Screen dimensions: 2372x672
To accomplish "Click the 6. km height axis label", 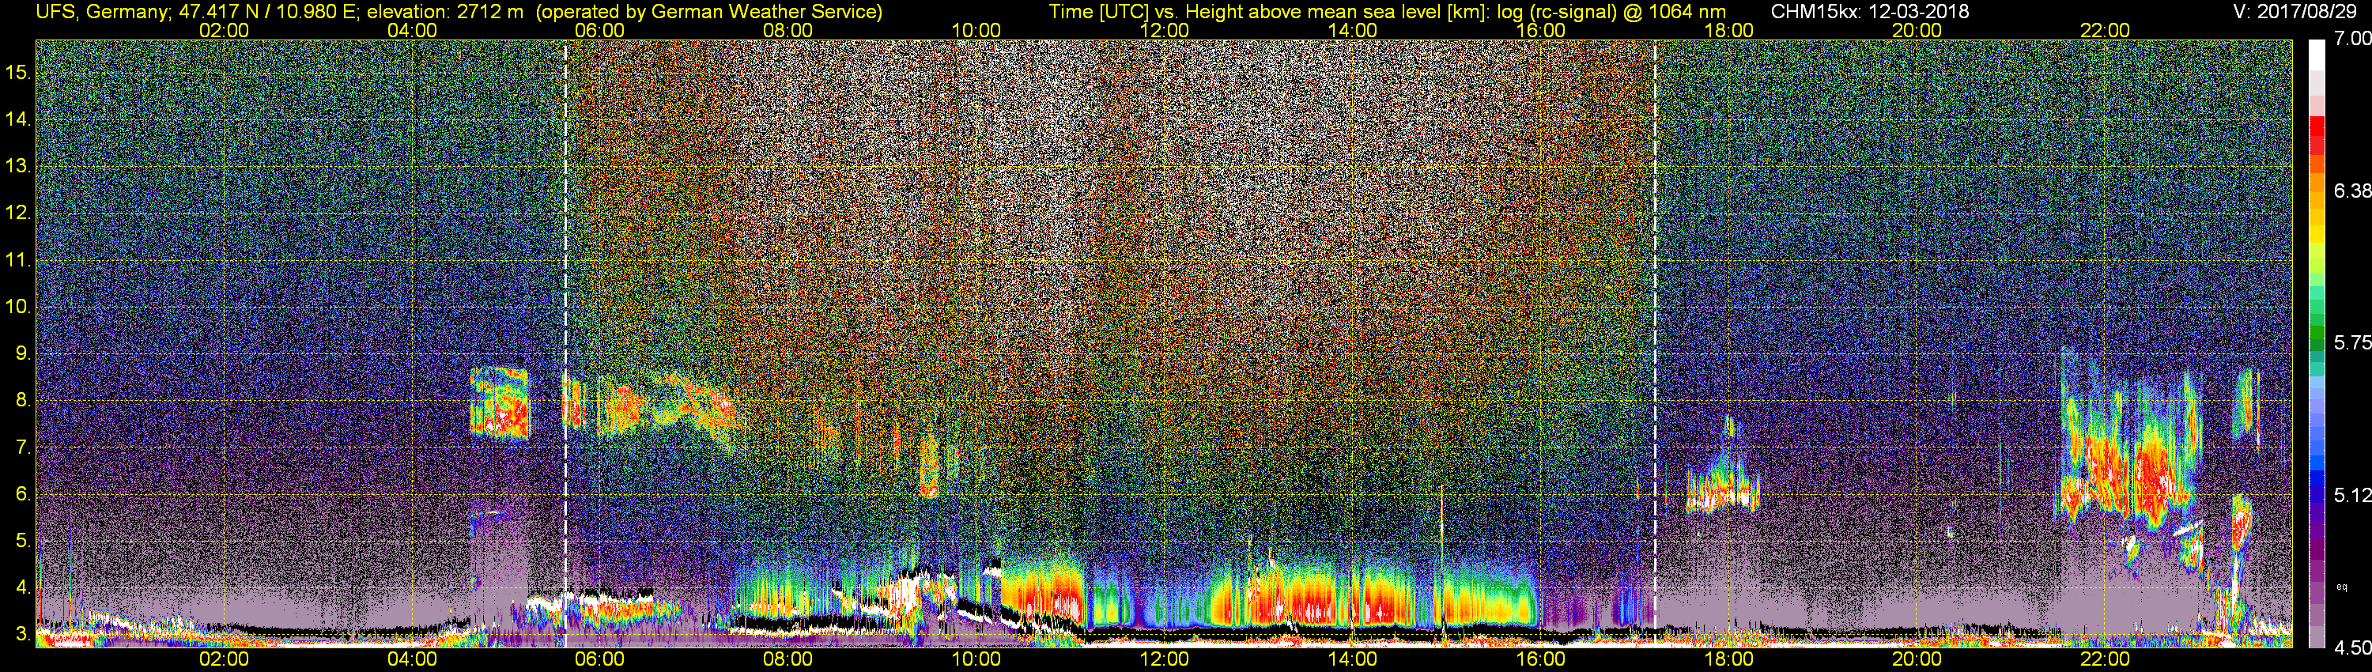I will tap(23, 493).
